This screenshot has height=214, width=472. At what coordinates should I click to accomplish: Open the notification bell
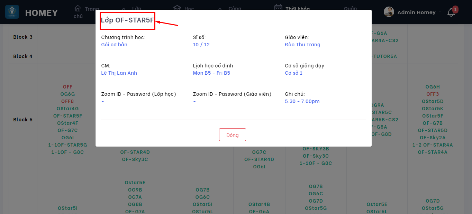[x=451, y=12]
